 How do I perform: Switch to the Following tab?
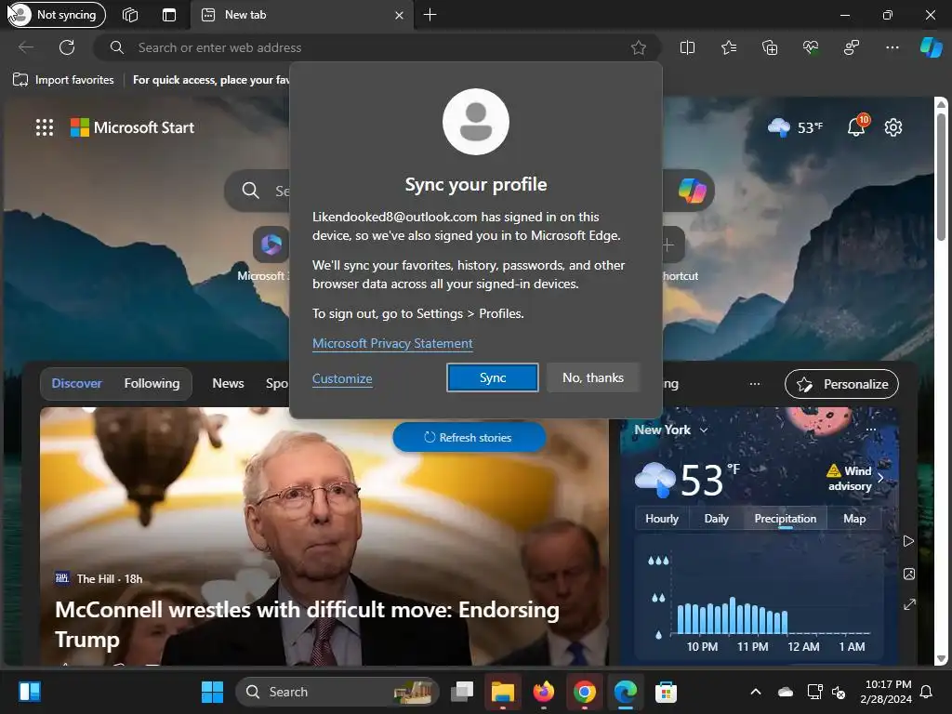tap(152, 383)
